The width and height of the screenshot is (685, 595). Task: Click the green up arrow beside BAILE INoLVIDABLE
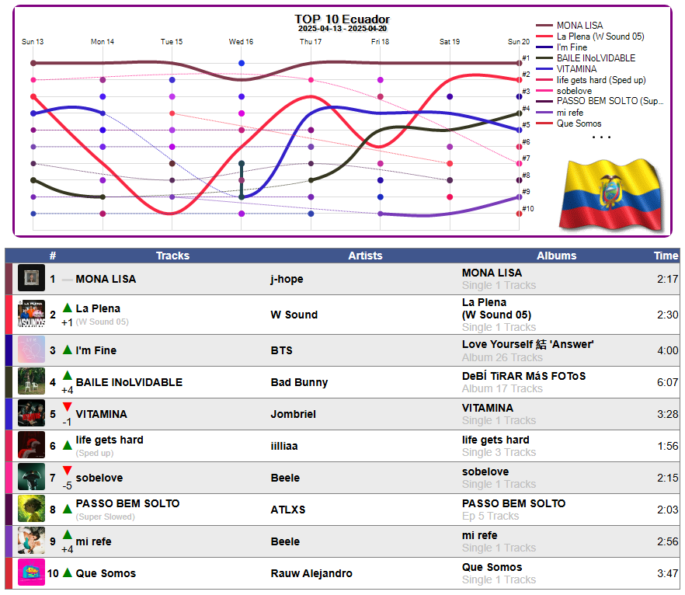[x=68, y=376]
